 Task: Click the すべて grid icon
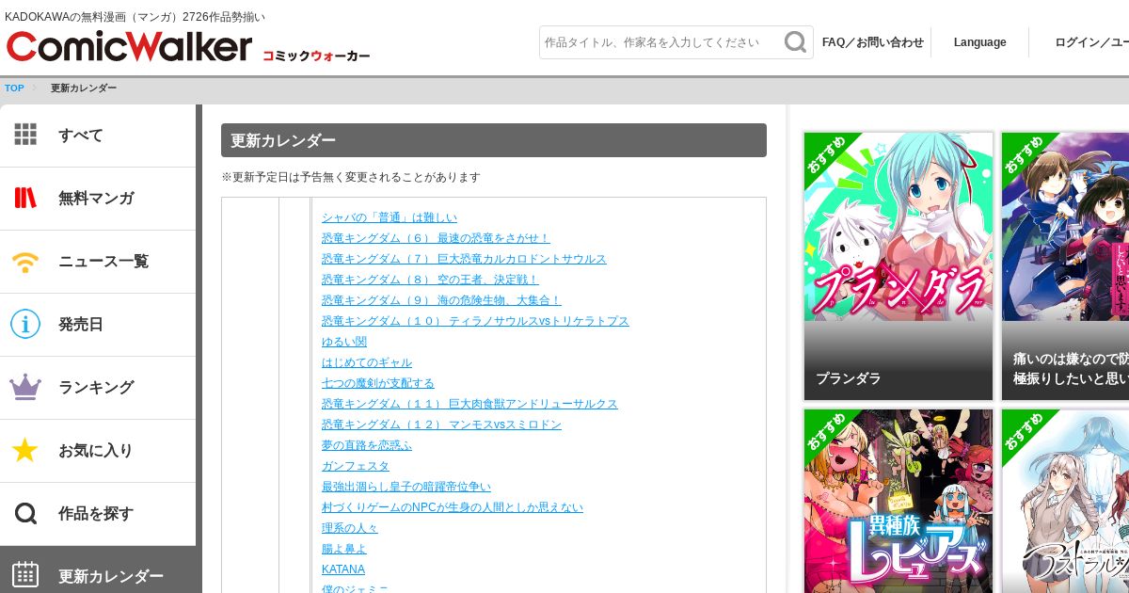[x=25, y=135]
